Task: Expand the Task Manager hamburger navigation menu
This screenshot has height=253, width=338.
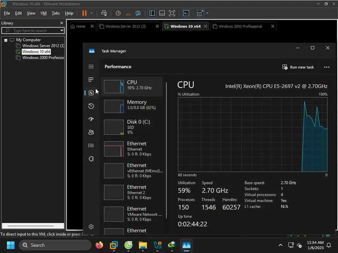Action: pyautogui.click(x=91, y=67)
